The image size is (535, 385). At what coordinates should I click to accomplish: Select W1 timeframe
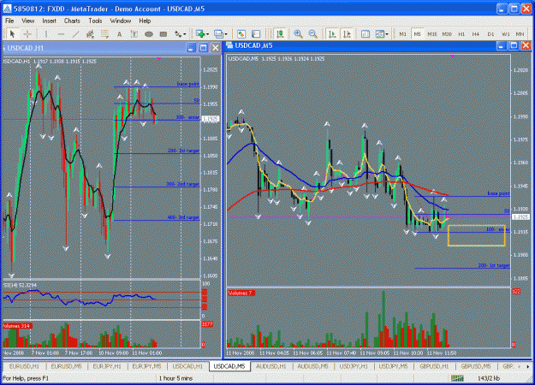[506, 34]
